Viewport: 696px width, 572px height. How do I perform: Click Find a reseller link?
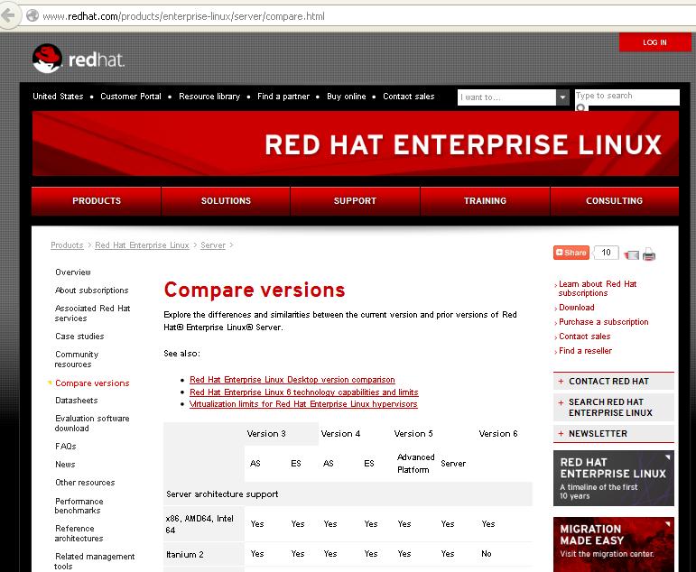[585, 351]
